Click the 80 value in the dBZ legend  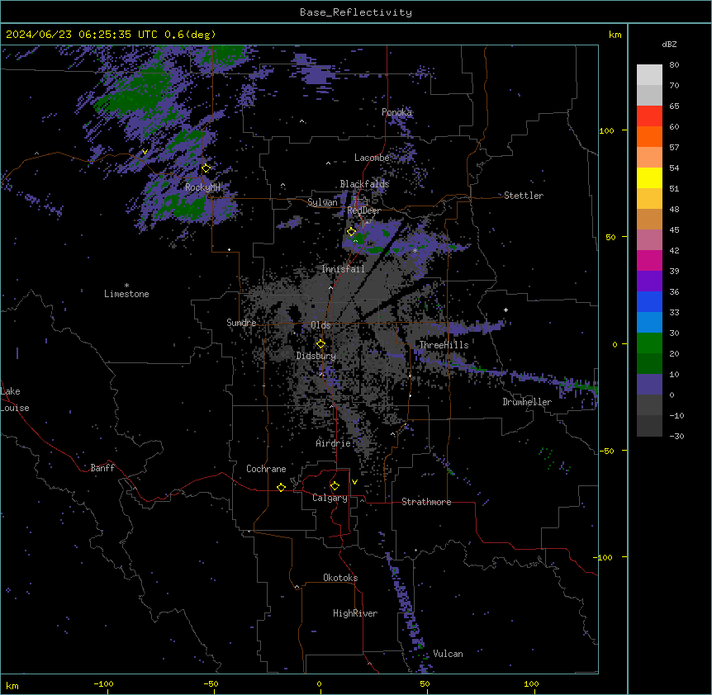click(674, 65)
